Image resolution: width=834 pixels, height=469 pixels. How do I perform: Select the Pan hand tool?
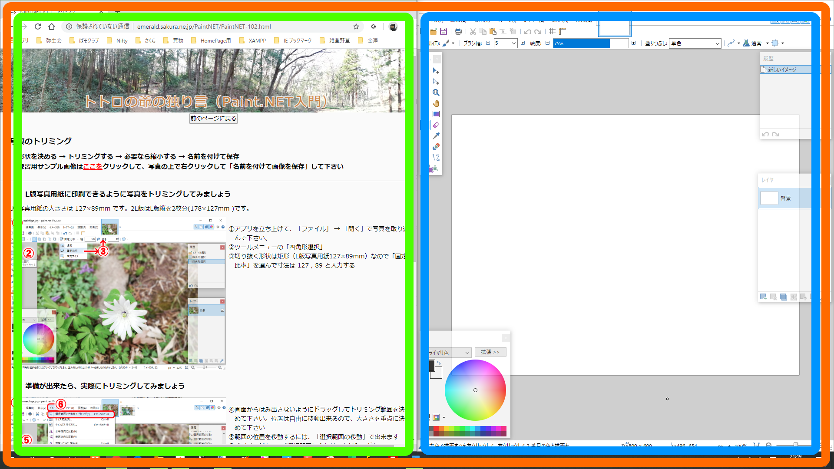pyautogui.click(x=436, y=103)
